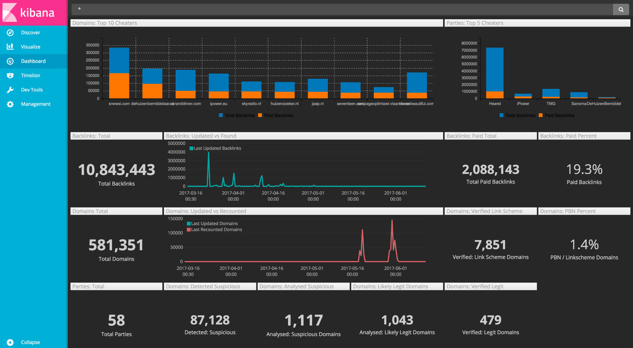Open the Visualize bar chart icon
This screenshot has width=633, height=348.
10,47
